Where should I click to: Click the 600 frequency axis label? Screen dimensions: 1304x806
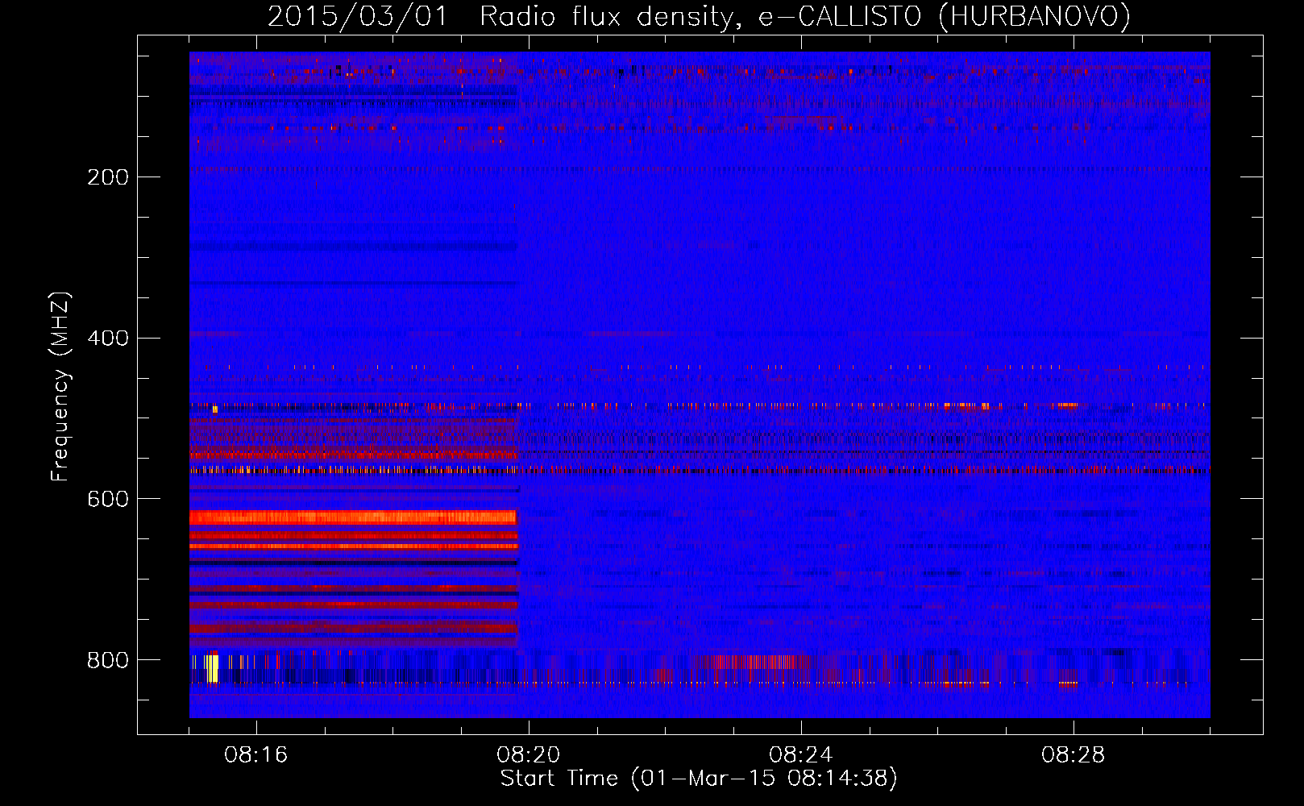point(108,500)
